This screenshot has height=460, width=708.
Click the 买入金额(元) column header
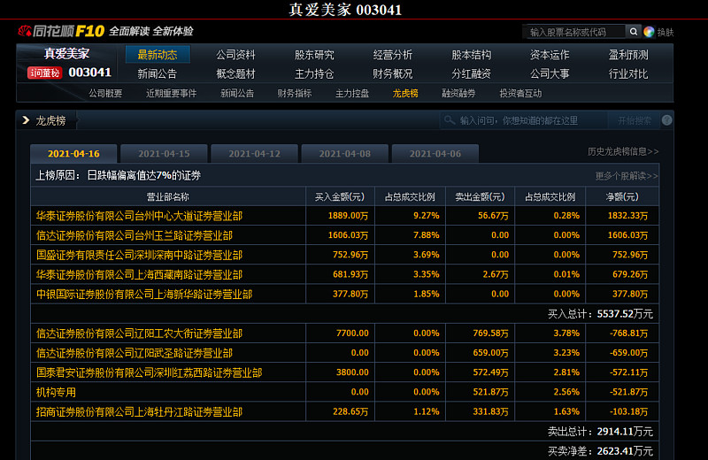pyautogui.click(x=340, y=196)
